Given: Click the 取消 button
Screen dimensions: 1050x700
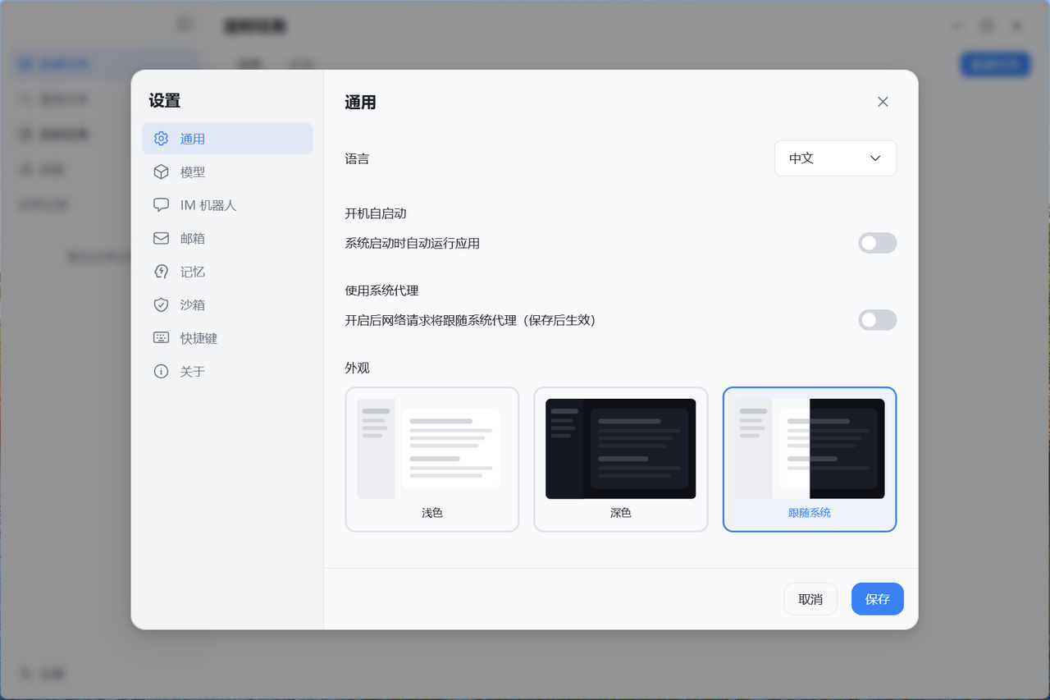Looking at the screenshot, I should (810, 599).
